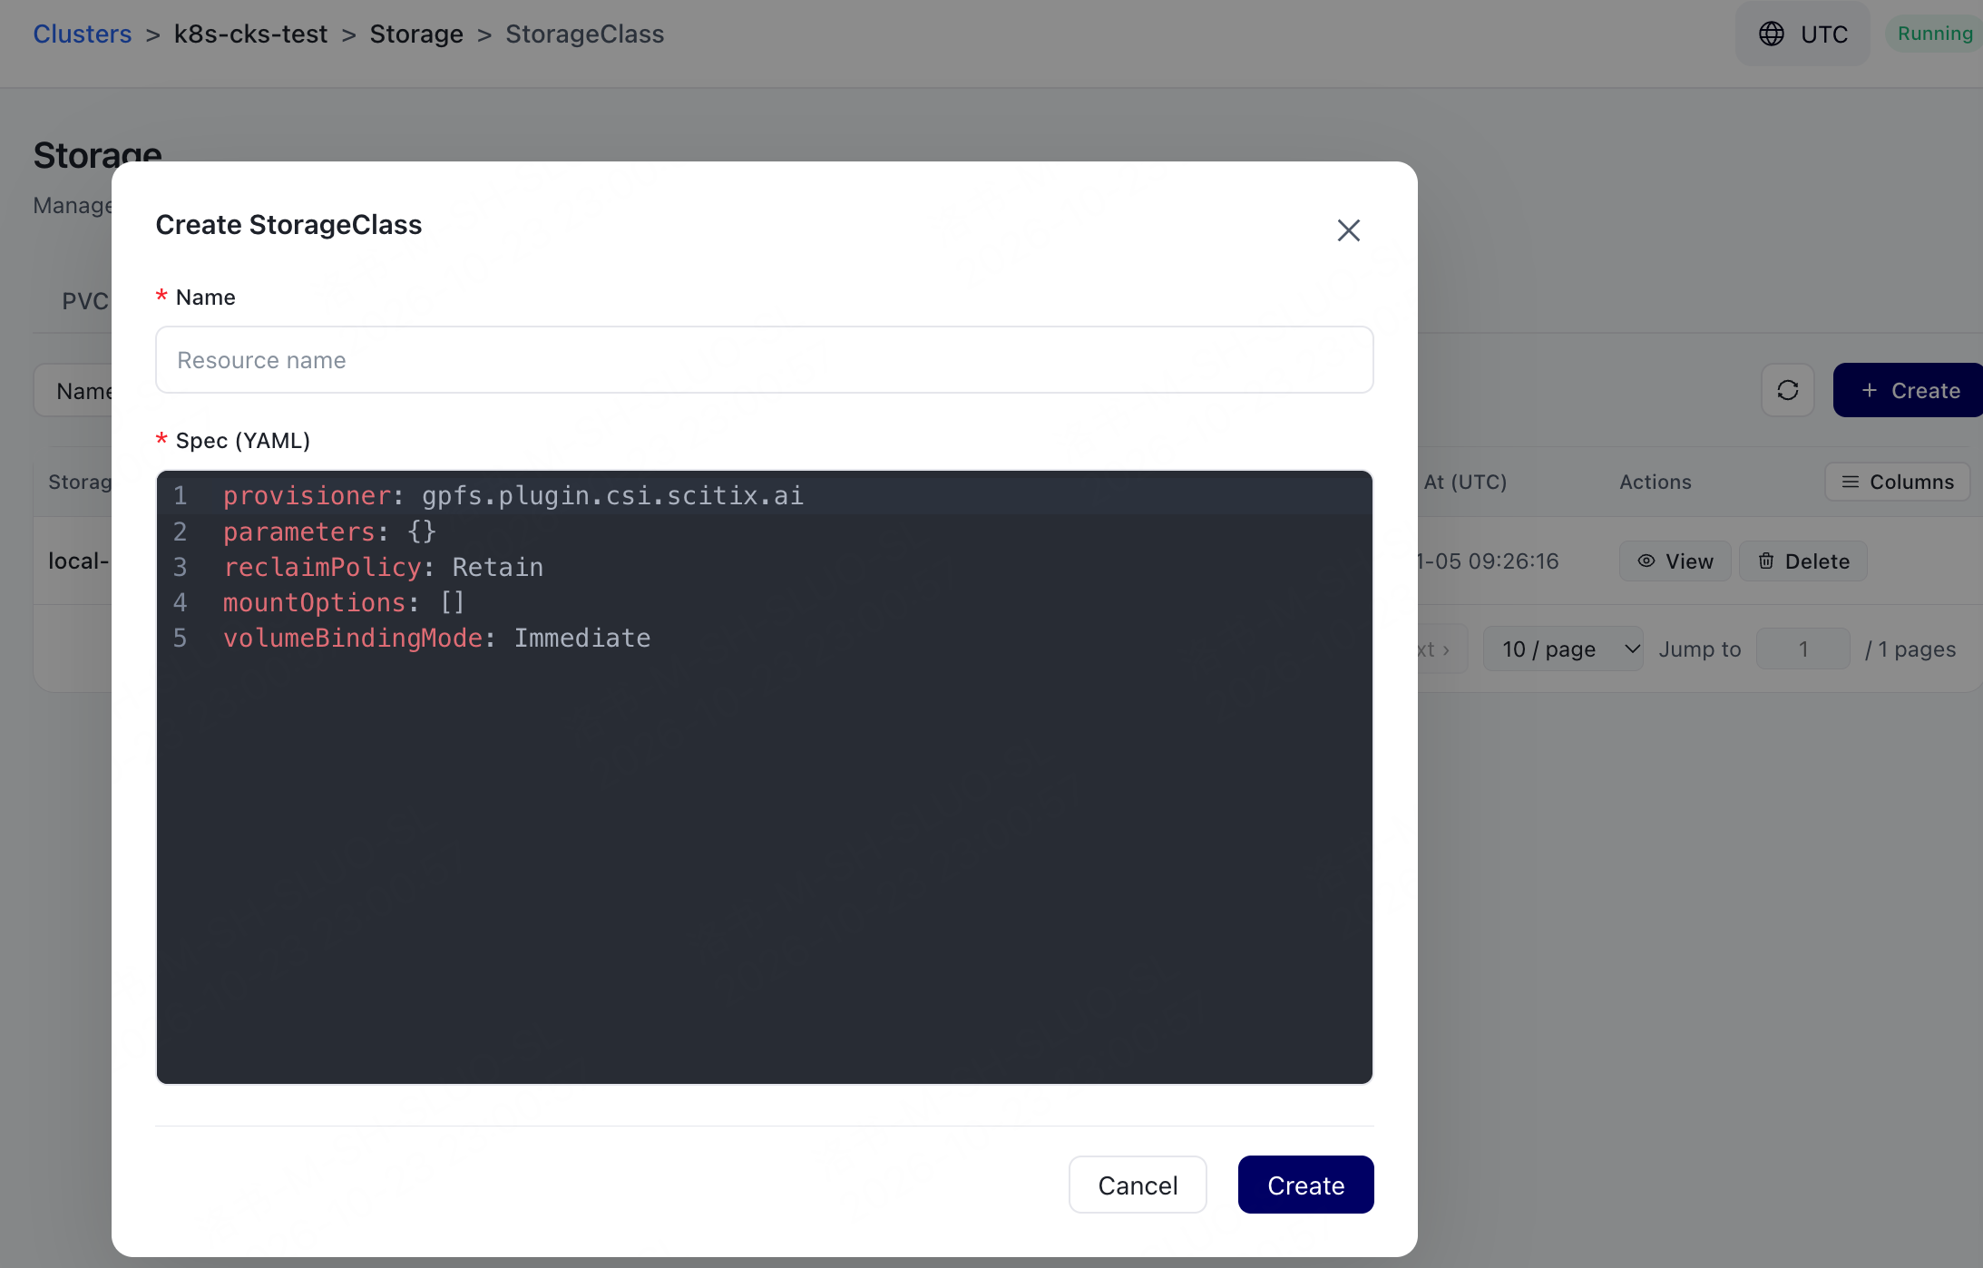This screenshot has height=1268, width=1983.
Task: Click the + Create button behind the dialog
Action: pos(1909,390)
